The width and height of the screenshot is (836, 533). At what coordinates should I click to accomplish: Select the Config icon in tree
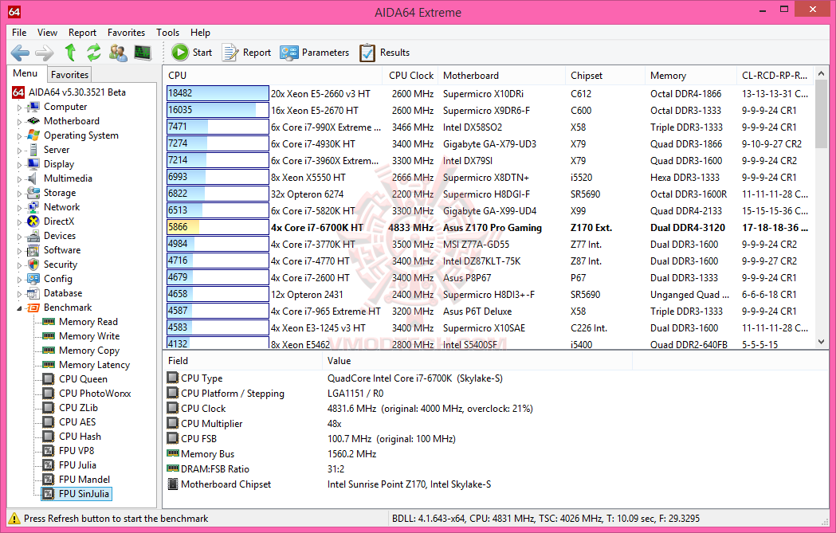click(33, 278)
